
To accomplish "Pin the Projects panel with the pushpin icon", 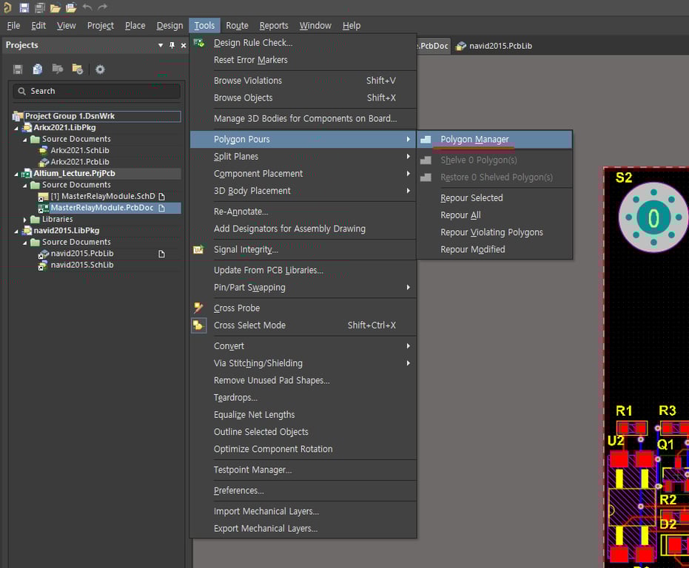I will tap(172, 46).
